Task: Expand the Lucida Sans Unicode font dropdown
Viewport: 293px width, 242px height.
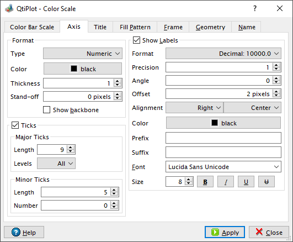Action: tap(223, 167)
